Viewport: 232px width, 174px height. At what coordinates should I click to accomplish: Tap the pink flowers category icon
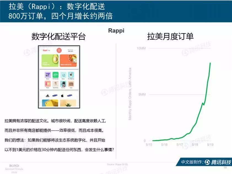(48, 84)
